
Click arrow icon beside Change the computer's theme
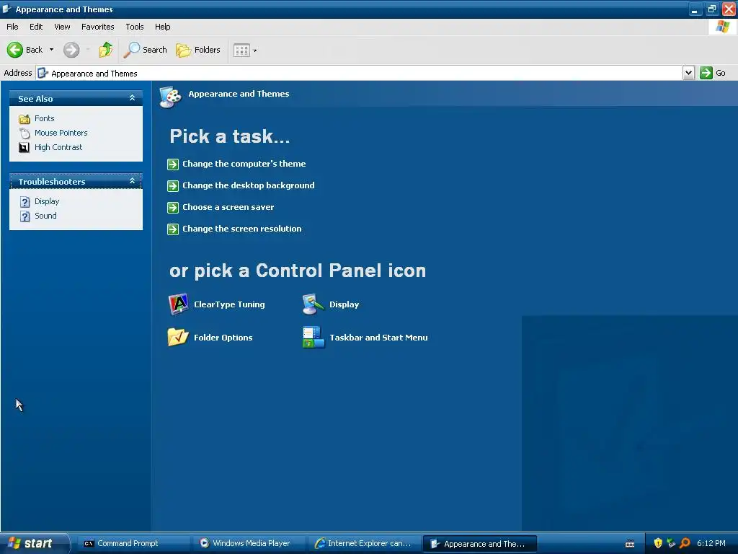173,164
